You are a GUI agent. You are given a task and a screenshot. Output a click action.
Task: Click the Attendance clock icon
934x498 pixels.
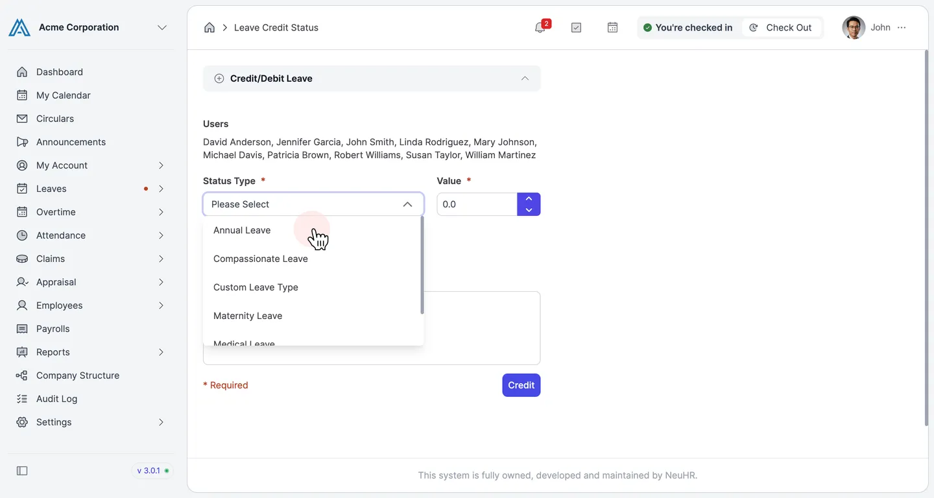(x=22, y=235)
